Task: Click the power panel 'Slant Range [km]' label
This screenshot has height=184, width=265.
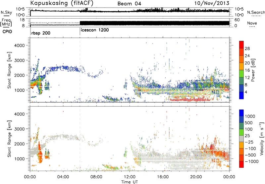Action: point(9,70)
